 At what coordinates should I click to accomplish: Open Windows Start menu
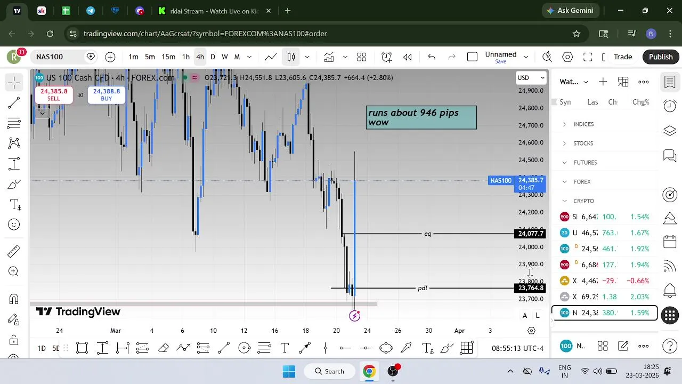(x=289, y=371)
